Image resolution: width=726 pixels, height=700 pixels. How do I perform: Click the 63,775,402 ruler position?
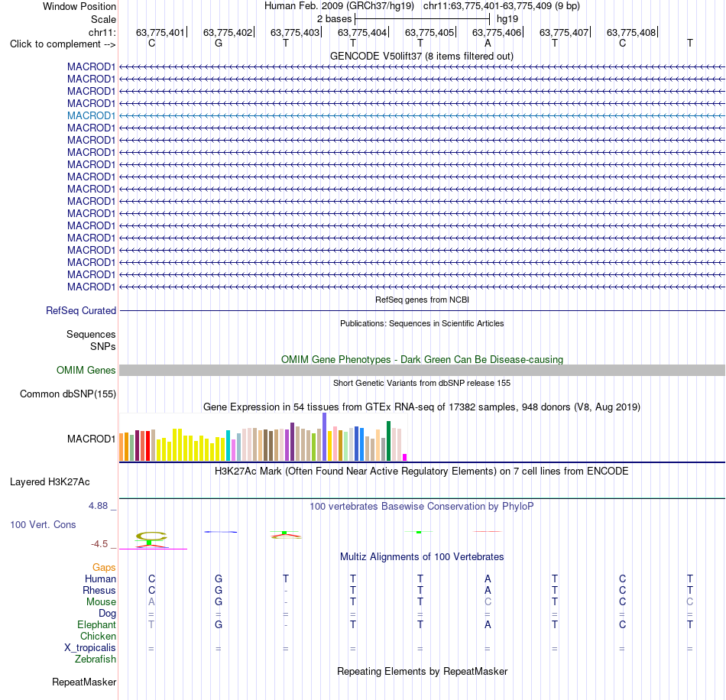coord(227,32)
